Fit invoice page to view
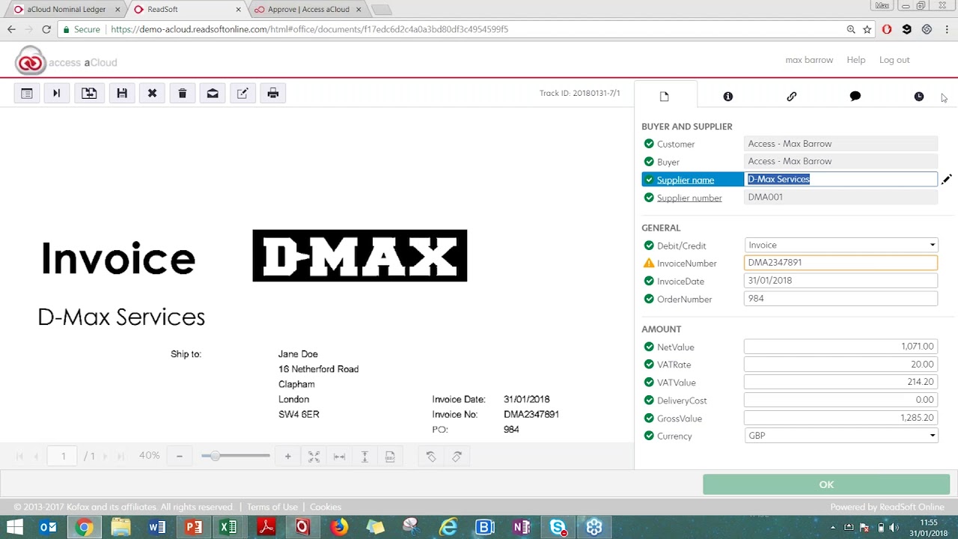This screenshot has width=958, height=539. 314,456
